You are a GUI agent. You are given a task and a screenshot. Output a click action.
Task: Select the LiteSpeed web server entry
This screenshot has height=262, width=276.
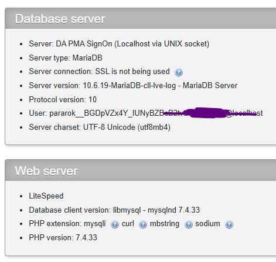[46, 196]
